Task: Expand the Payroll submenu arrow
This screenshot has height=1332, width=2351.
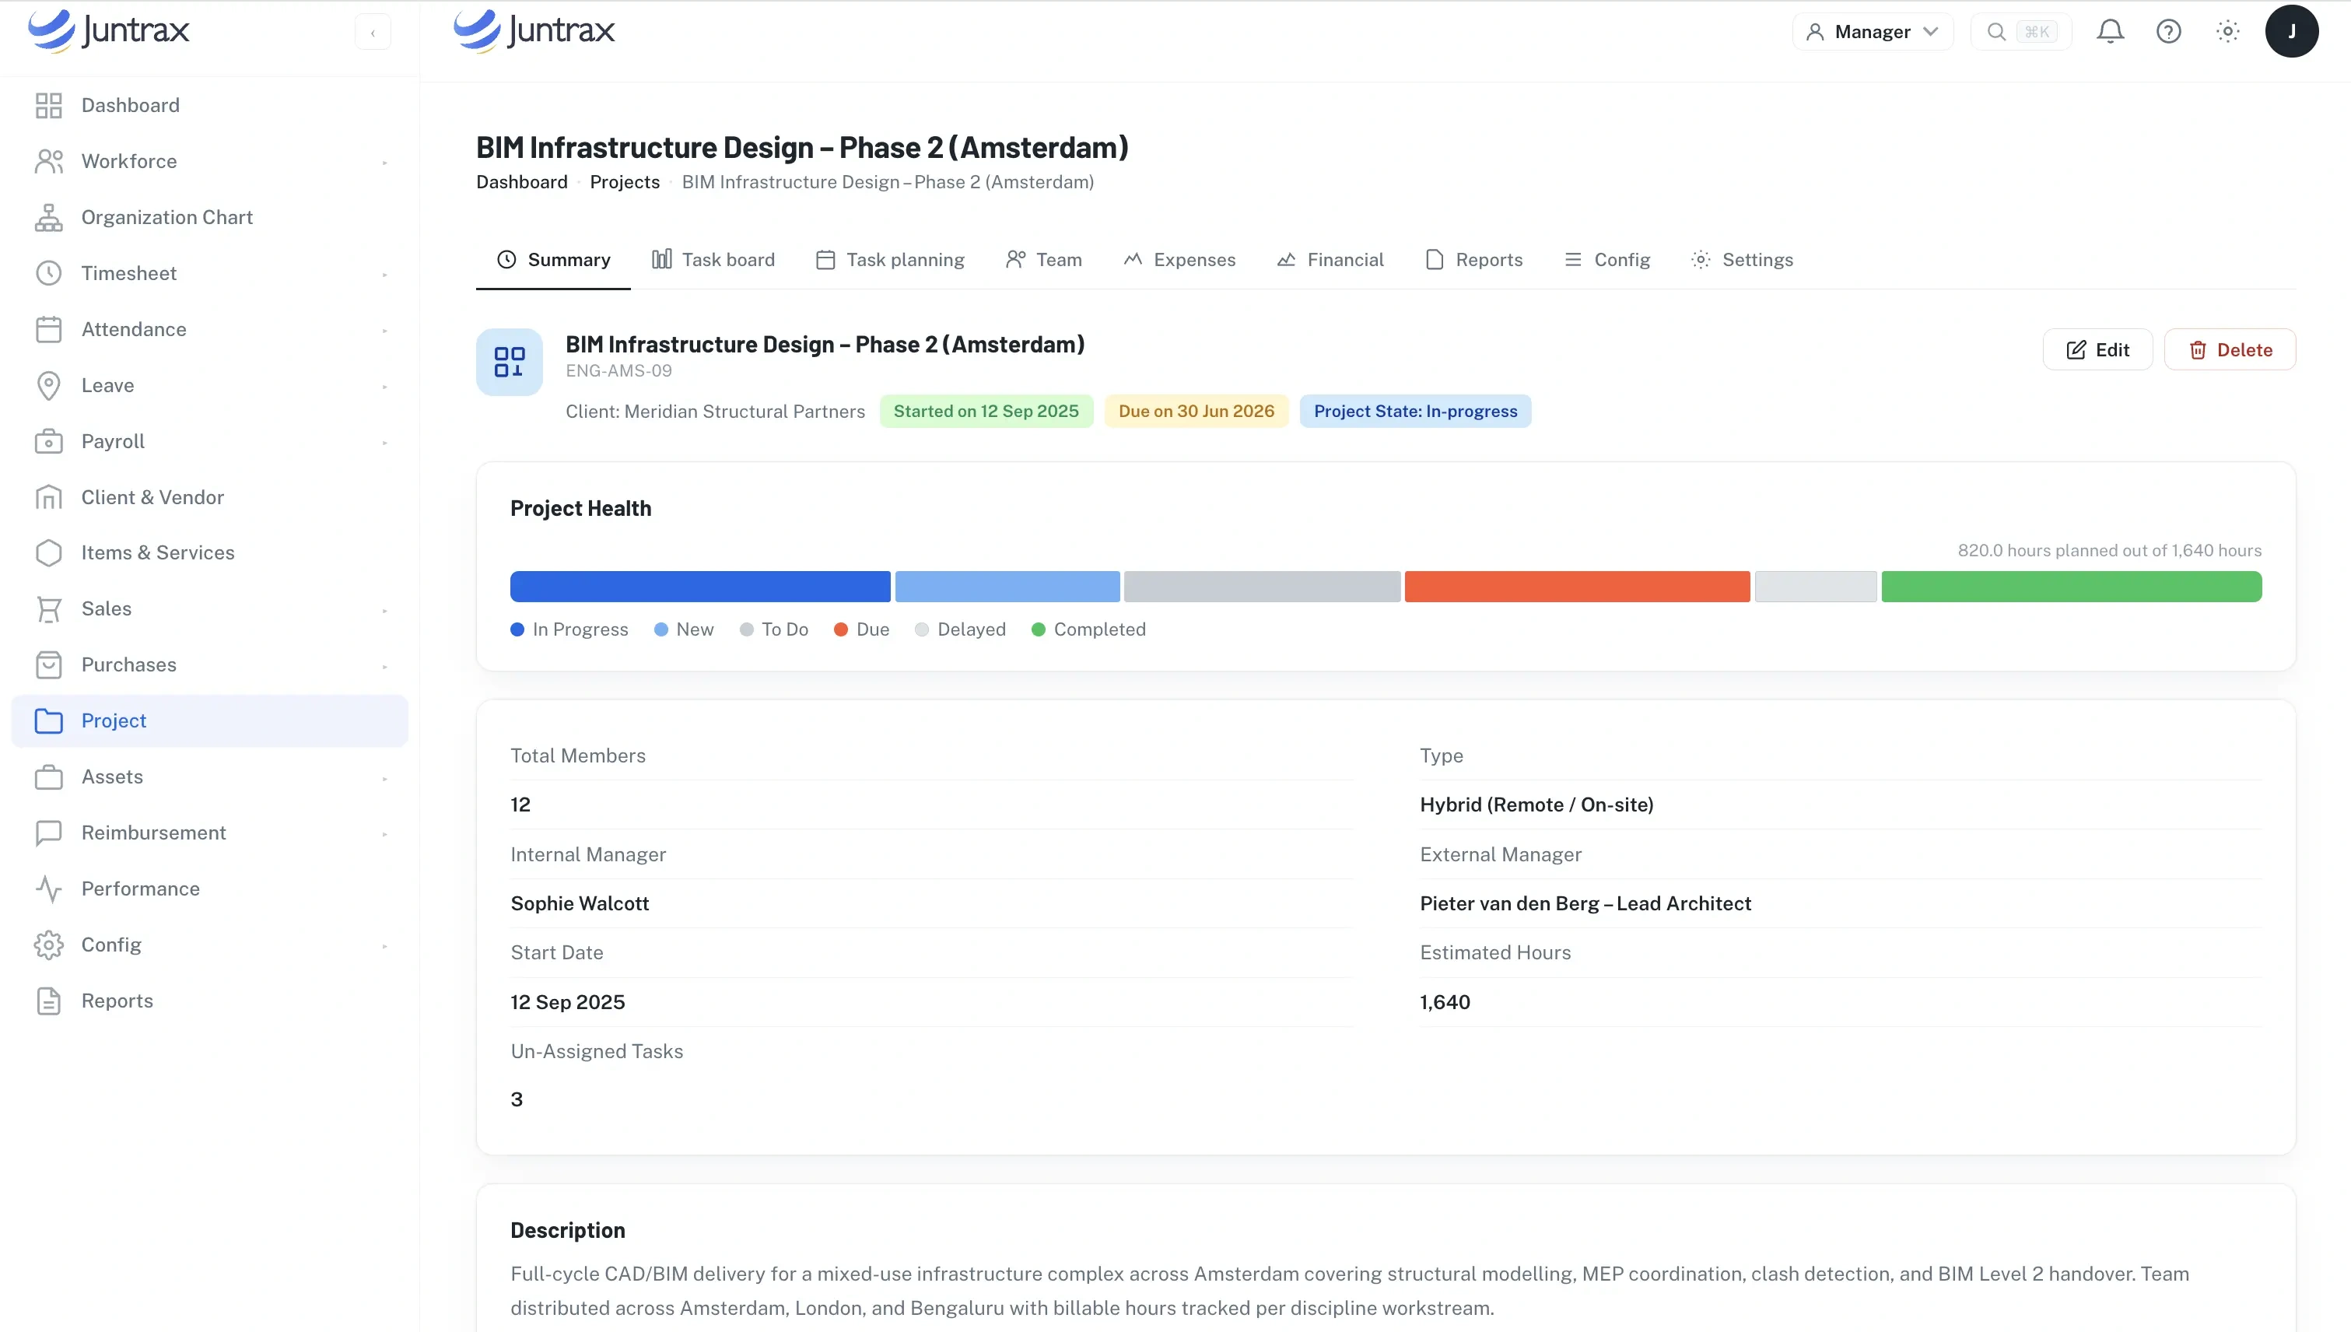Action: click(x=384, y=443)
